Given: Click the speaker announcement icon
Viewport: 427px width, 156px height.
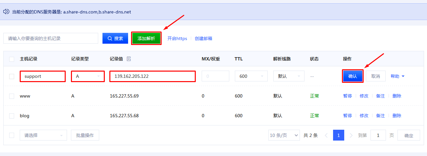Looking at the screenshot, I should click(6, 12).
